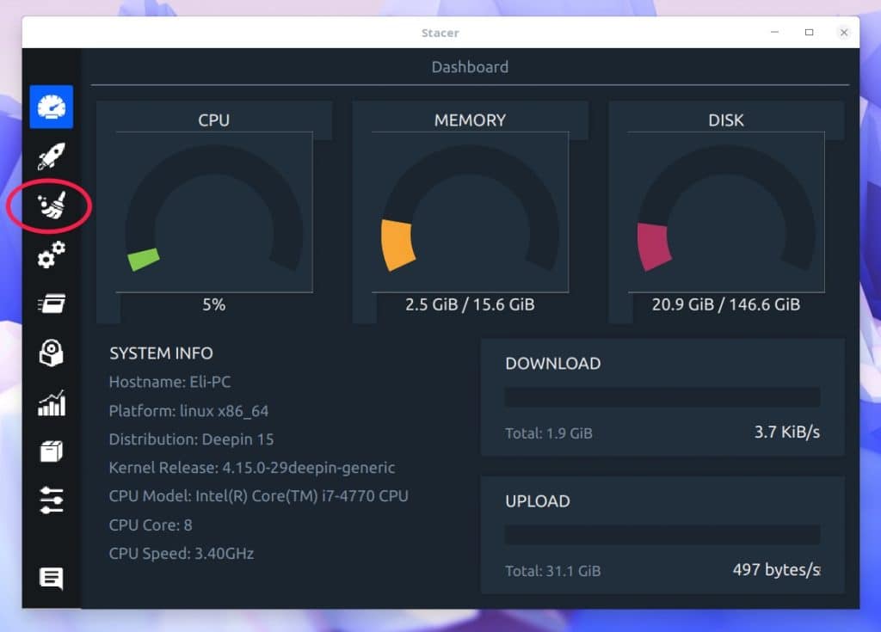Screen dimensions: 881x632
Task: Open Startup Apps rocket icon
Action: point(51,156)
